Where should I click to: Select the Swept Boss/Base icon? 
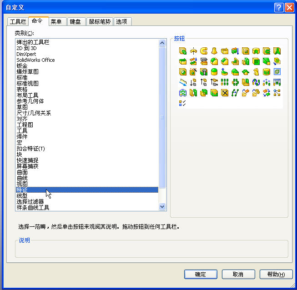pyautogui.click(x=204, y=51)
